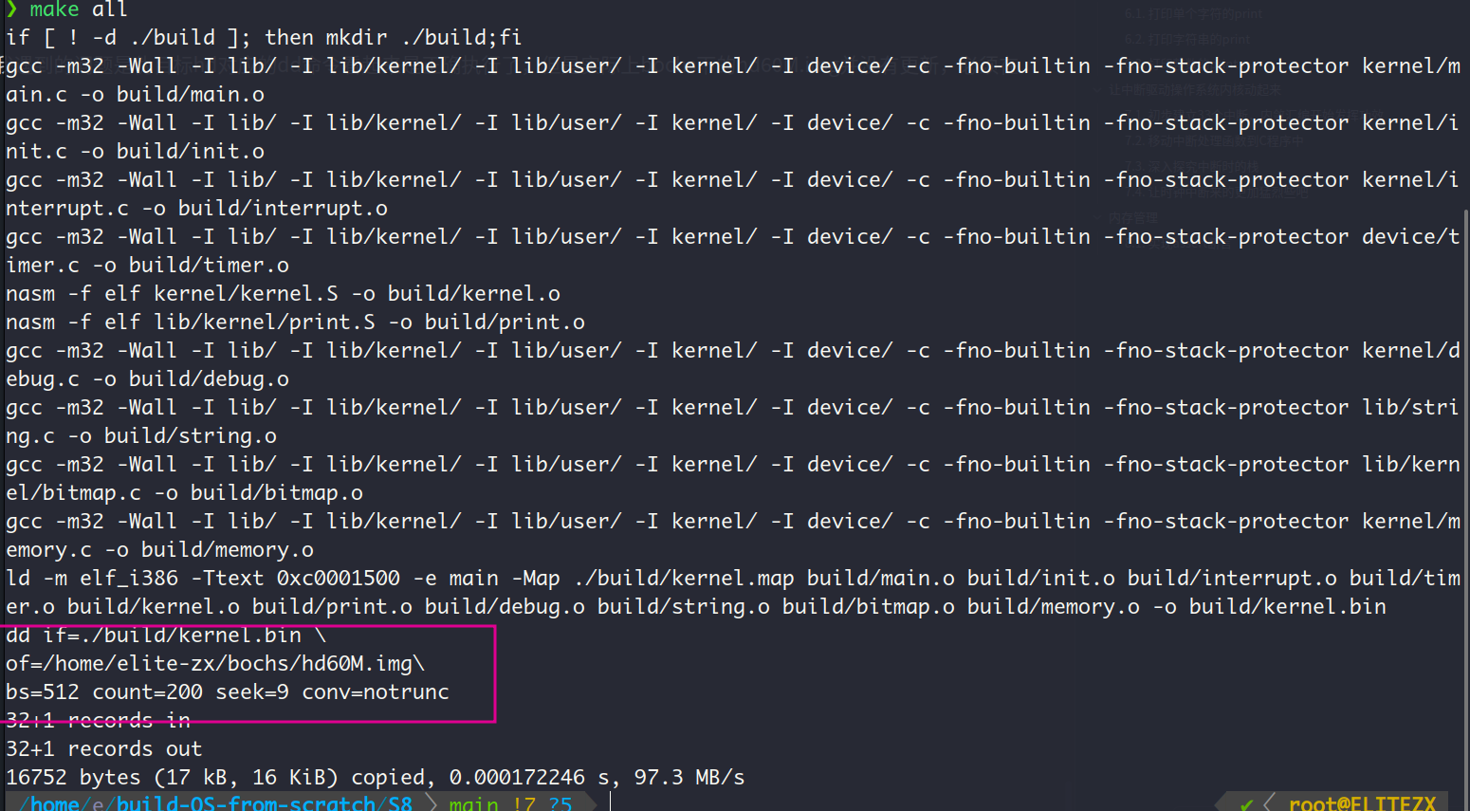Click the ld -m elf_i386 linker command
1470x811 pixels.
733,593
